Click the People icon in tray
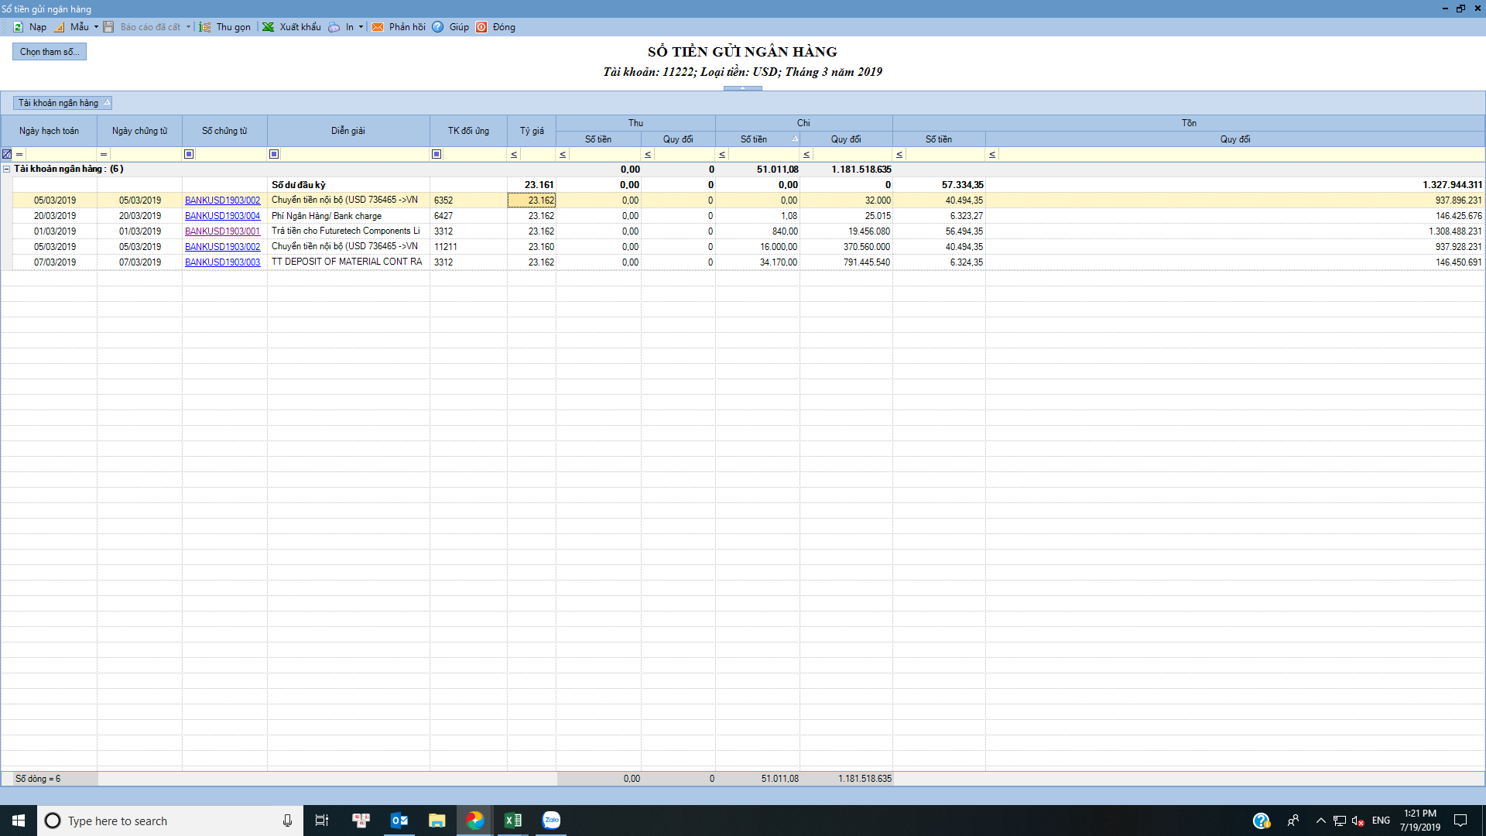Screen dimensions: 1486x836 pyautogui.click(x=1293, y=821)
